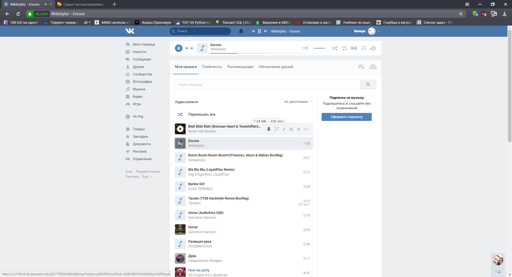The height and width of the screenshot is (277, 512).
Task: Go to next track in the audio player panel
Action: pos(191,48)
